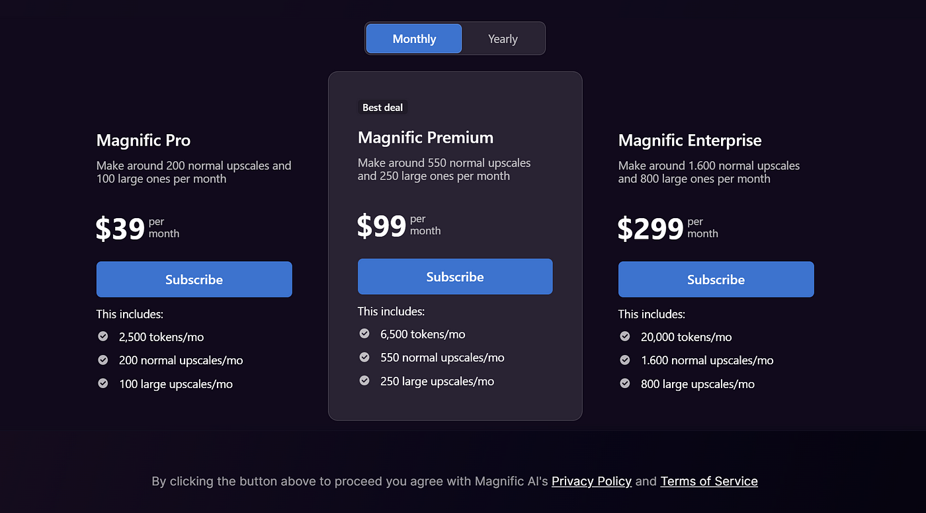Click checkmark icon beside 1.600 normal upscales/mo

624,360
